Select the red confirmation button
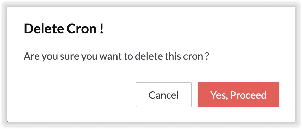The height and width of the screenshot is (129, 302). pyautogui.click(x=238, y=95)
